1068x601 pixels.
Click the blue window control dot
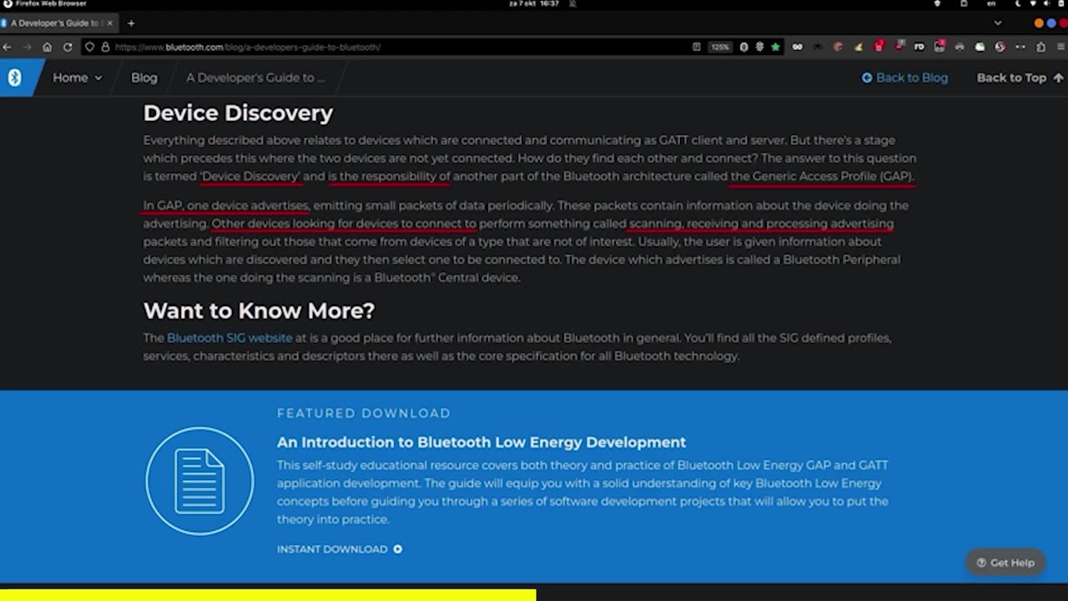[1050, 23]
